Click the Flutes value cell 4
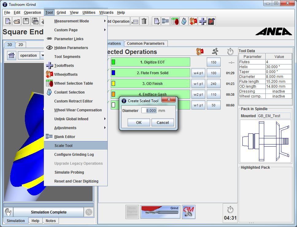Viewport: 297px width, 227px height. click(279, 62)
